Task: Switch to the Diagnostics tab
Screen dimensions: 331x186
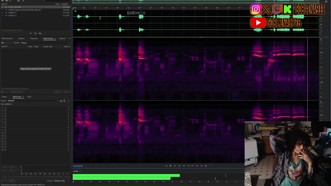Action: click(62, 38)
